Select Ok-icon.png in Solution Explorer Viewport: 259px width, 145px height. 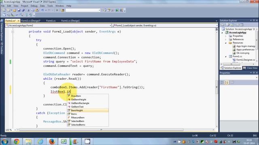point(243,53)
